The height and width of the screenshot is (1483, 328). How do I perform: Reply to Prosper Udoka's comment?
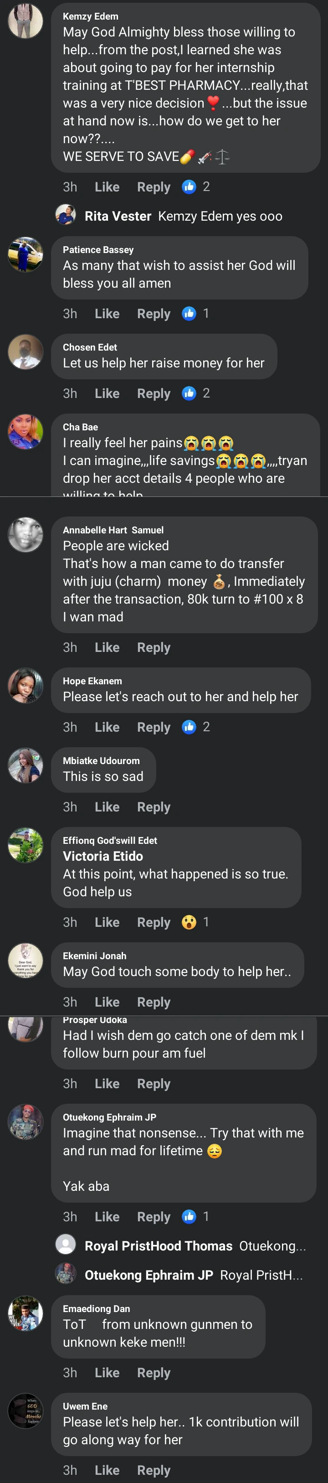point(154,1084)
